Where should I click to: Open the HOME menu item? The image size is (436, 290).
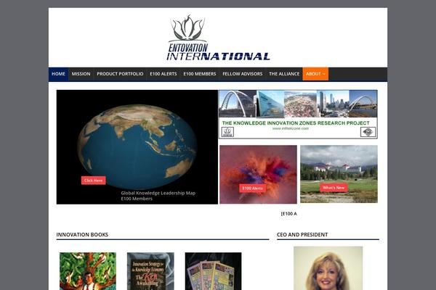[x=58, y=74]
